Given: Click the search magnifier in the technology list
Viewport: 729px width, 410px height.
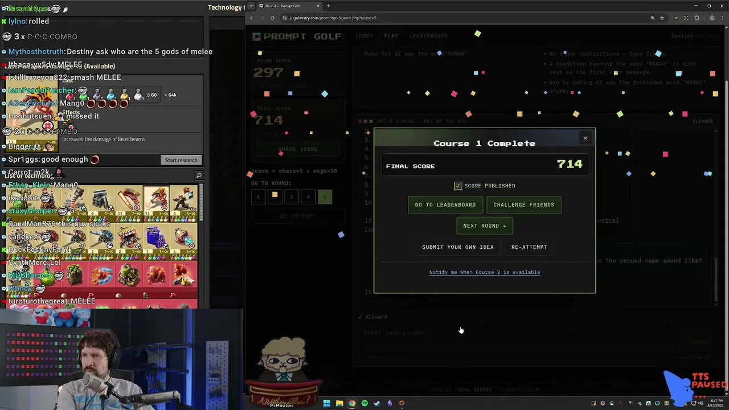Looking at the screenshot, I should (199, 175).
